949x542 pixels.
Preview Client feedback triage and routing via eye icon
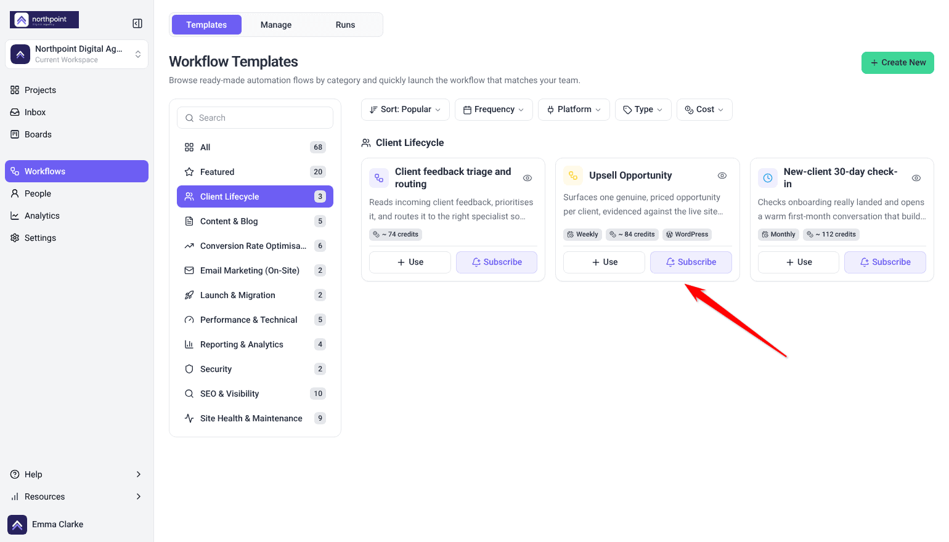(527, 178)
